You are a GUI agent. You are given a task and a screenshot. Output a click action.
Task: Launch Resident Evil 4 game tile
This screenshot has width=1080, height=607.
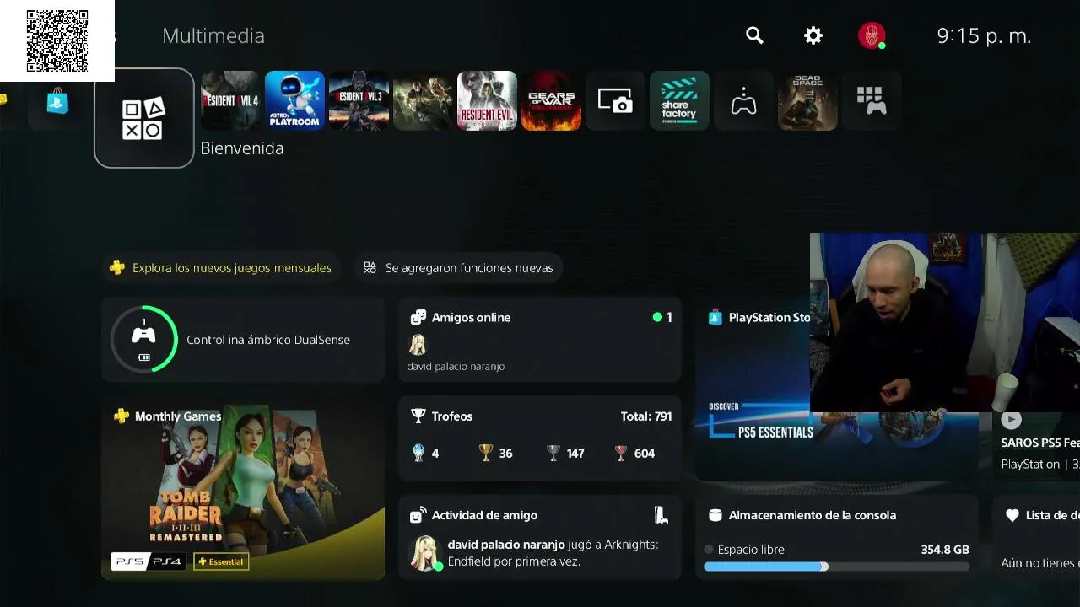230,100
